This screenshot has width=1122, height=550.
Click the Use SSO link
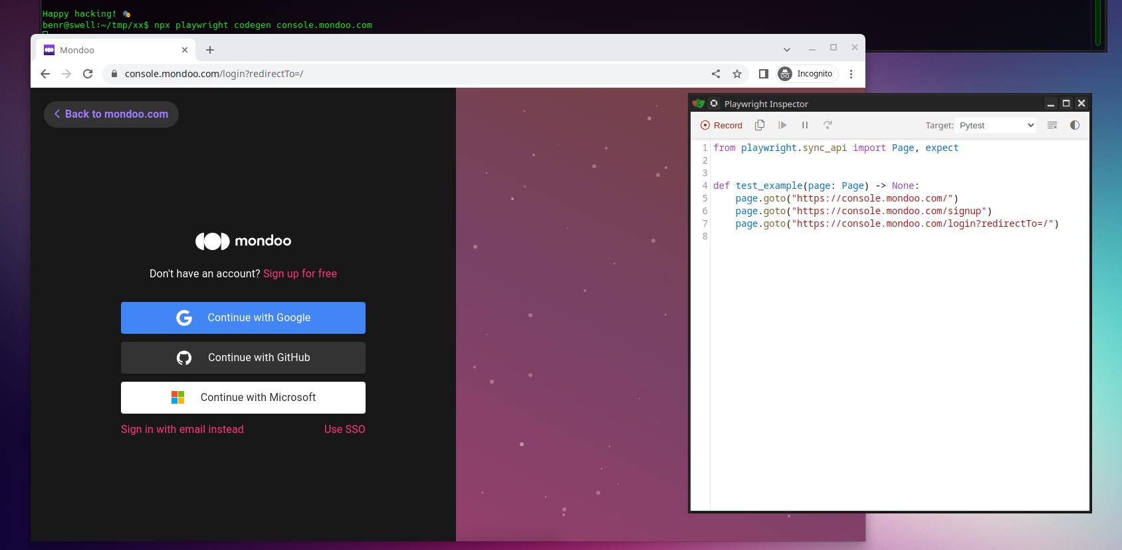point(344,430)
